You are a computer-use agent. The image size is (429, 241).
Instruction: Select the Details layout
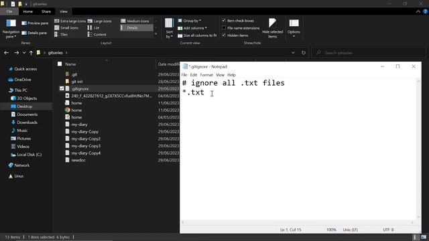pyautogui.click(x=137, y=28)
